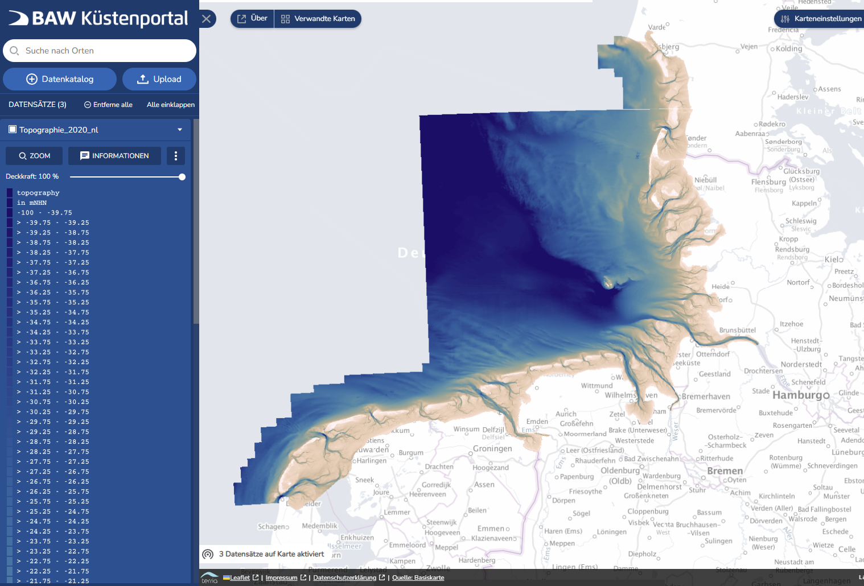Close the side panel with X icon

tap(207, 19)
